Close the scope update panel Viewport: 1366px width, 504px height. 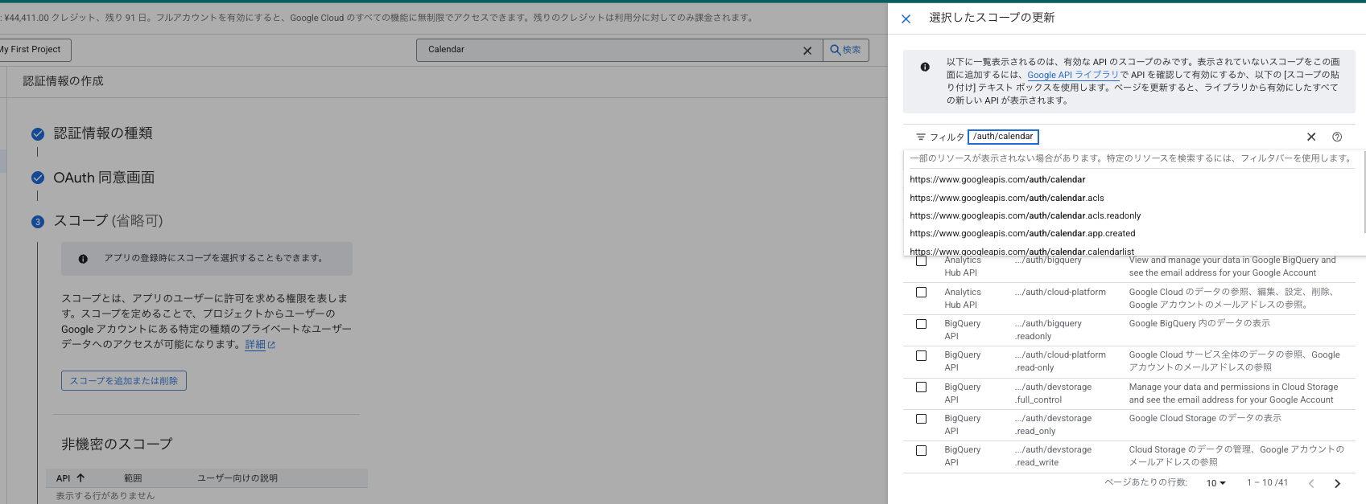[906, 18]
